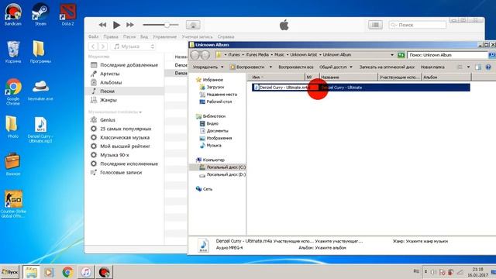
Task: Click the Поиск: Unknown Album search box
Action: (447, 55)
